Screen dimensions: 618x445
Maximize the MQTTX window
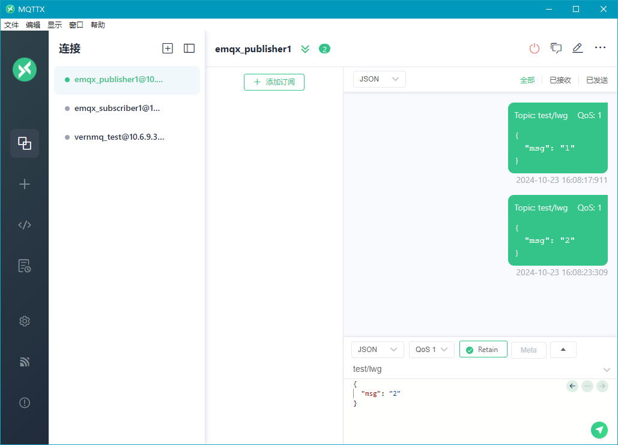pyautogui.click(x=576, y=9)
